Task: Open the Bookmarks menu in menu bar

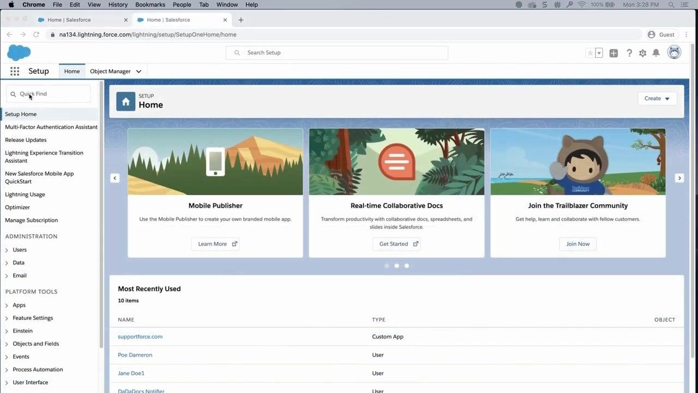Action: 150,4
